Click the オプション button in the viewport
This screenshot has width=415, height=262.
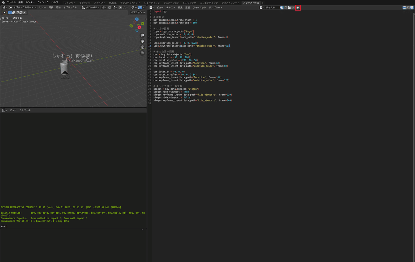click(x=137, y=12)
